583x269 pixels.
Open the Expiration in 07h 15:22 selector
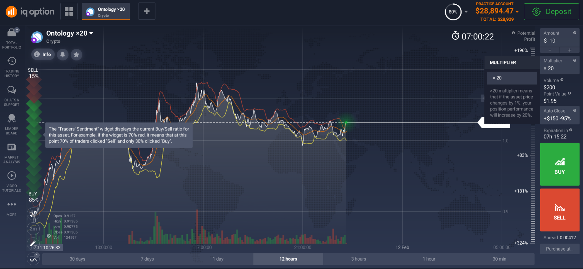coord(560,134)
